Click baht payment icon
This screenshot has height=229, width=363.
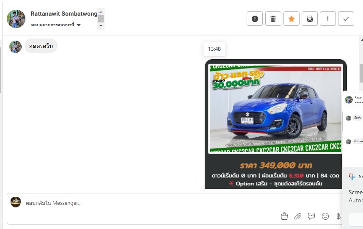point(338,216)
